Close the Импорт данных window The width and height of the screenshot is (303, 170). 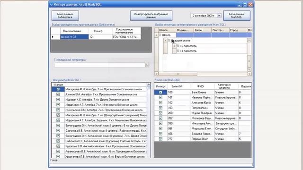pos(250,4)
